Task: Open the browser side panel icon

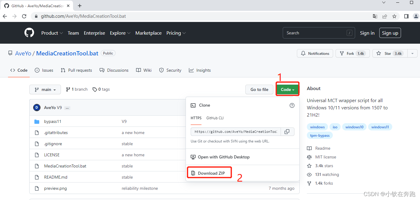Action: tap(406, 16)
